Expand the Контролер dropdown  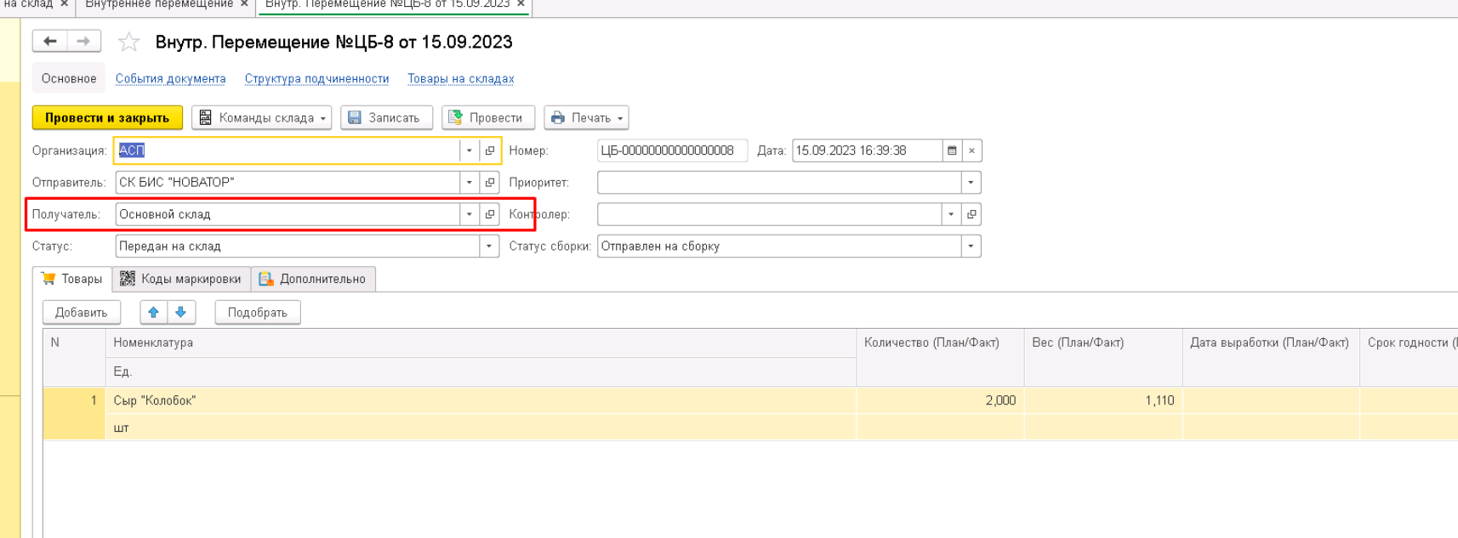pyautogui.click(x=951, y=214)
